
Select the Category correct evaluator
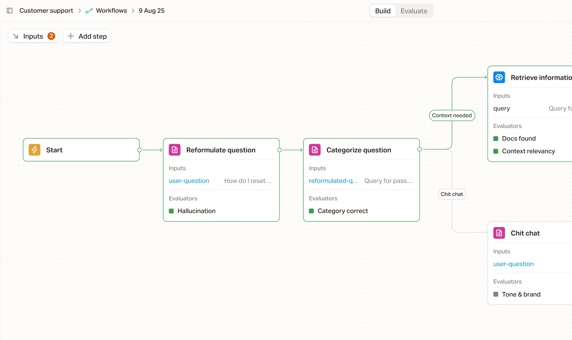(x=343, y=211)
